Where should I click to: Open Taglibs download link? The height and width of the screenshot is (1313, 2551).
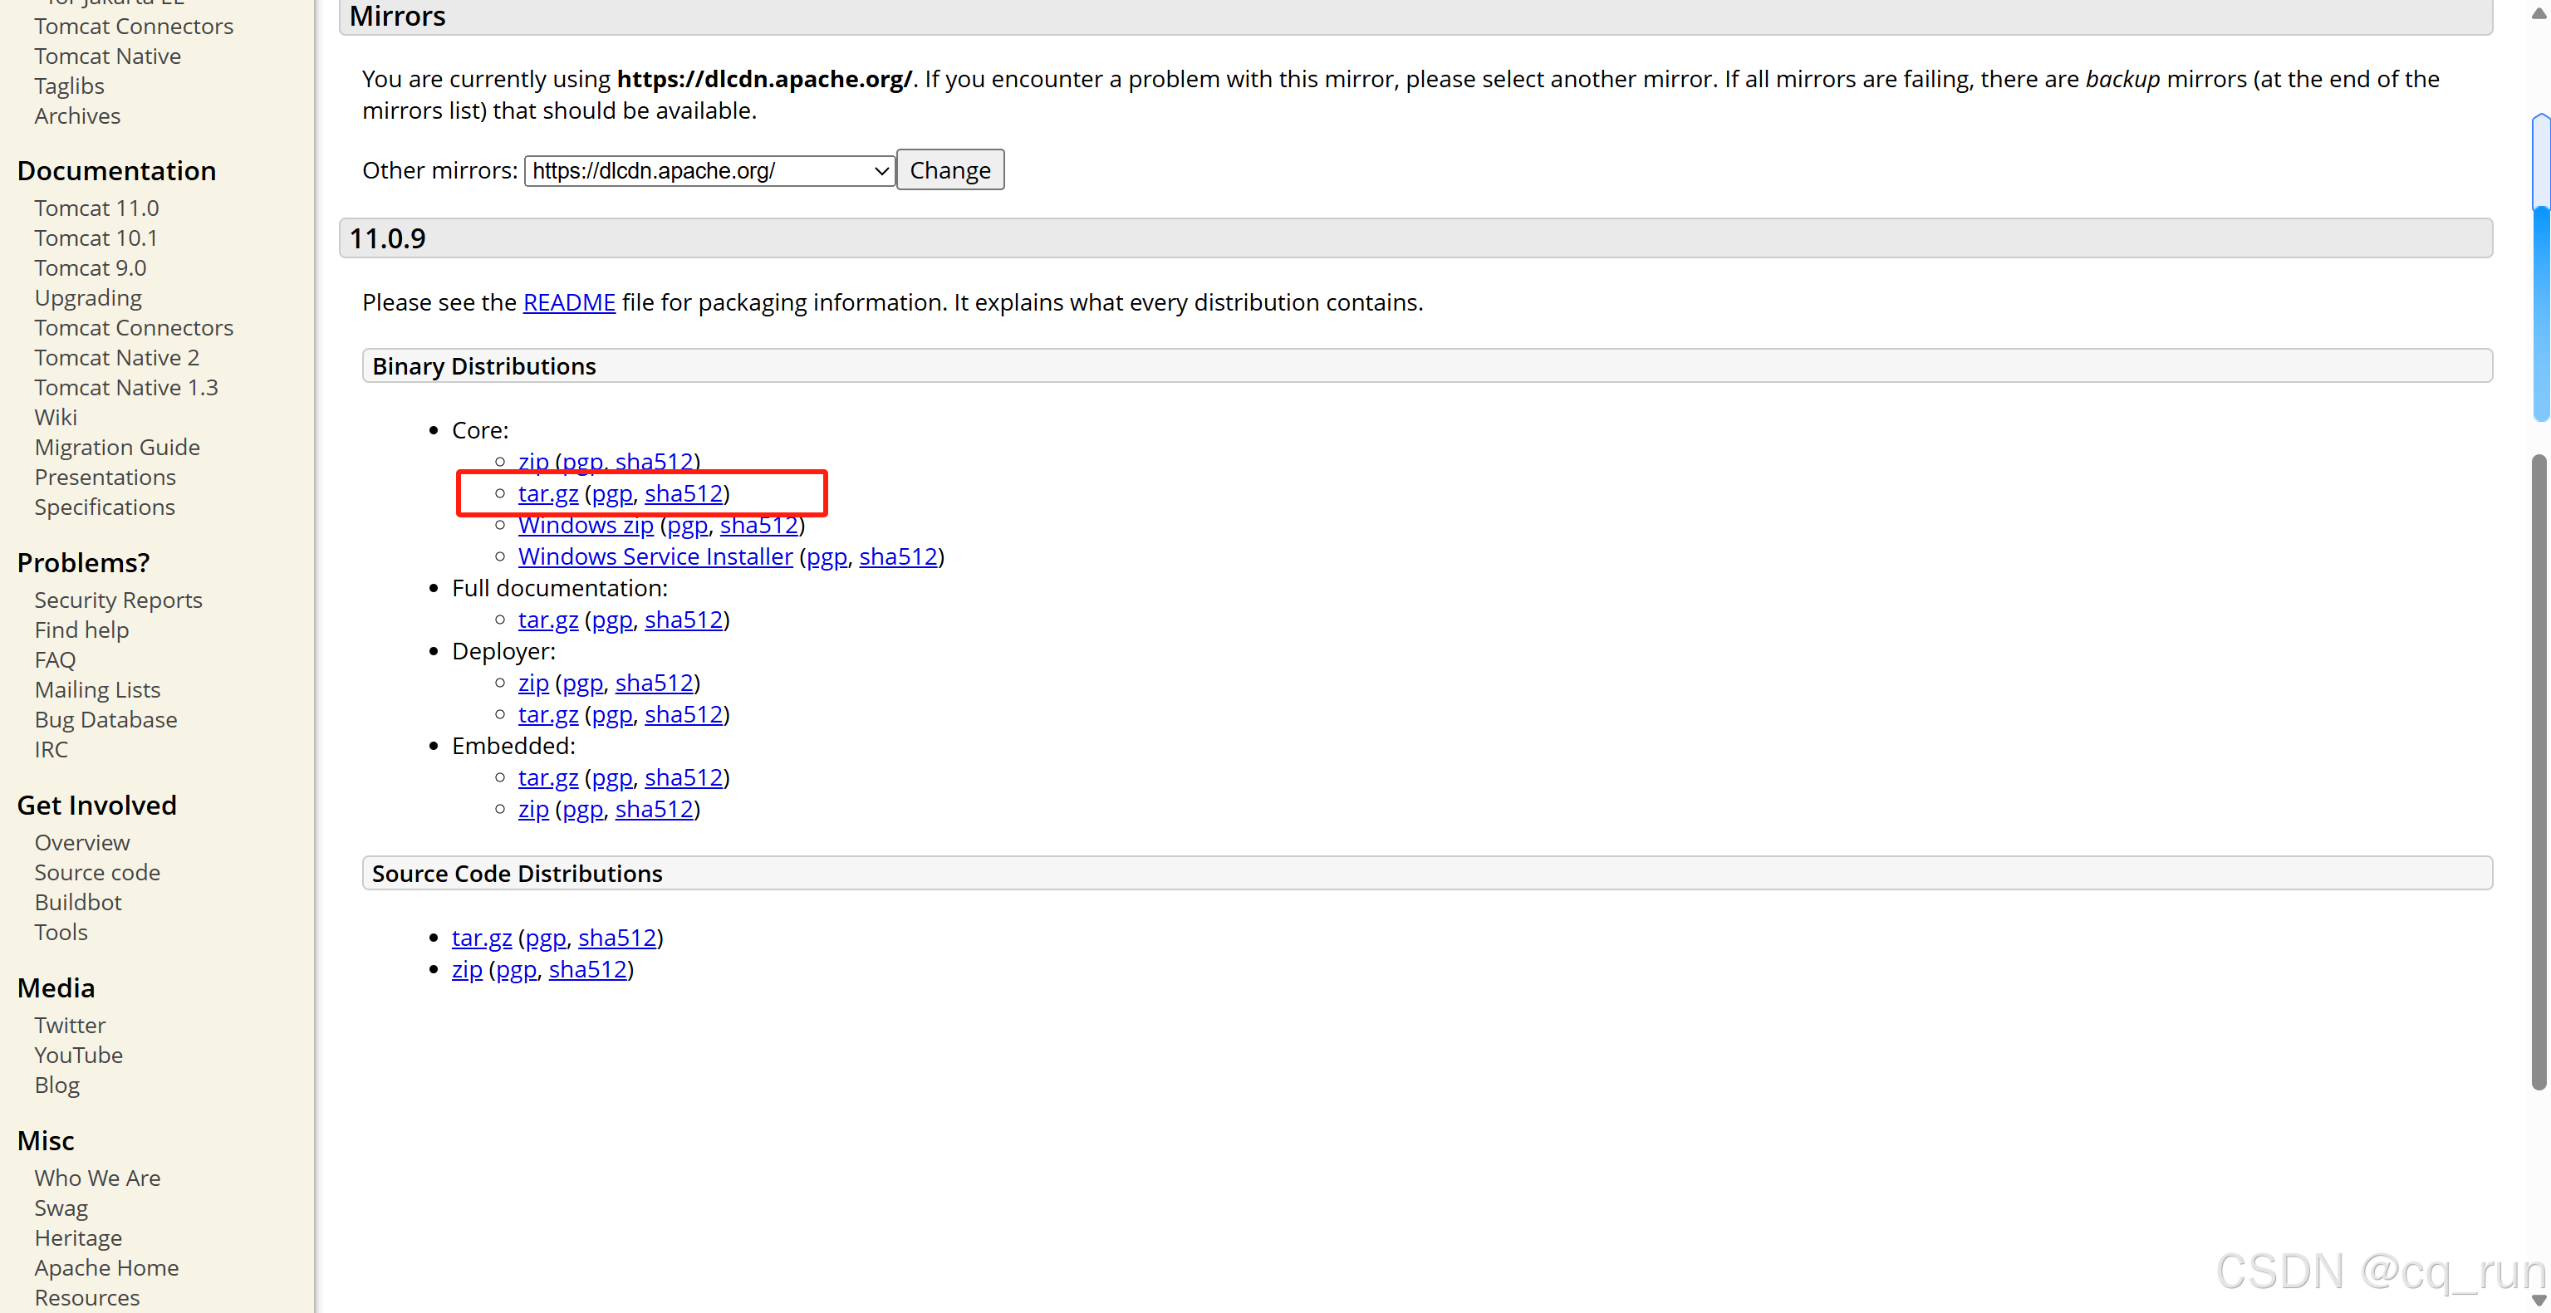click(x=69, y=86)
